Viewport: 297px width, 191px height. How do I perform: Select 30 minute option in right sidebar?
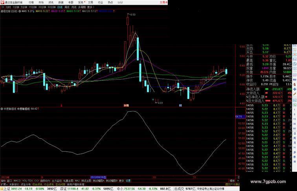(295, 124)
